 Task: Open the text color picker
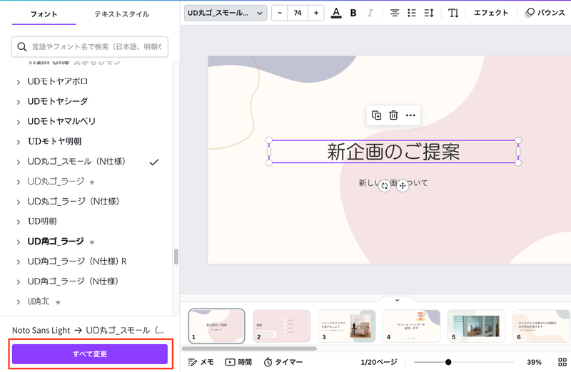pos(336,13)
